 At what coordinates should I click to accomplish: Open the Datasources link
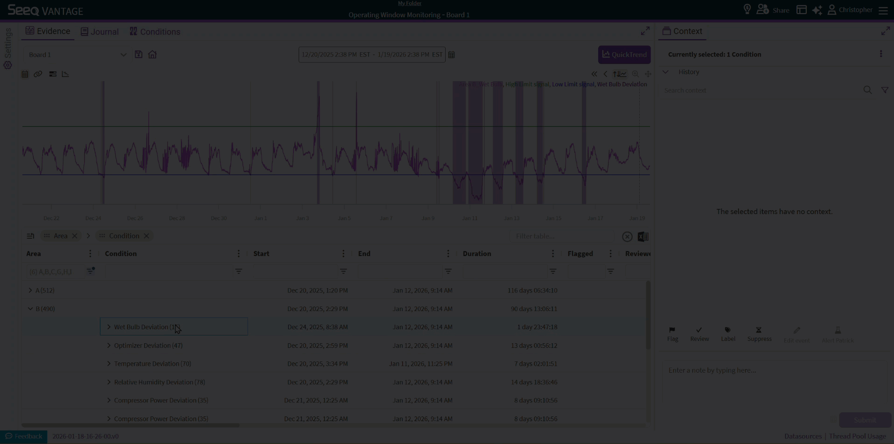tap(803, 437)
